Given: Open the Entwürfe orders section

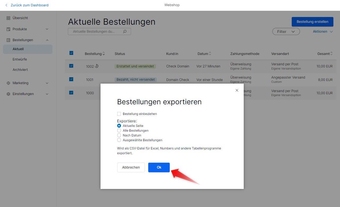Looking at the screenshot, I should [20, 59].
